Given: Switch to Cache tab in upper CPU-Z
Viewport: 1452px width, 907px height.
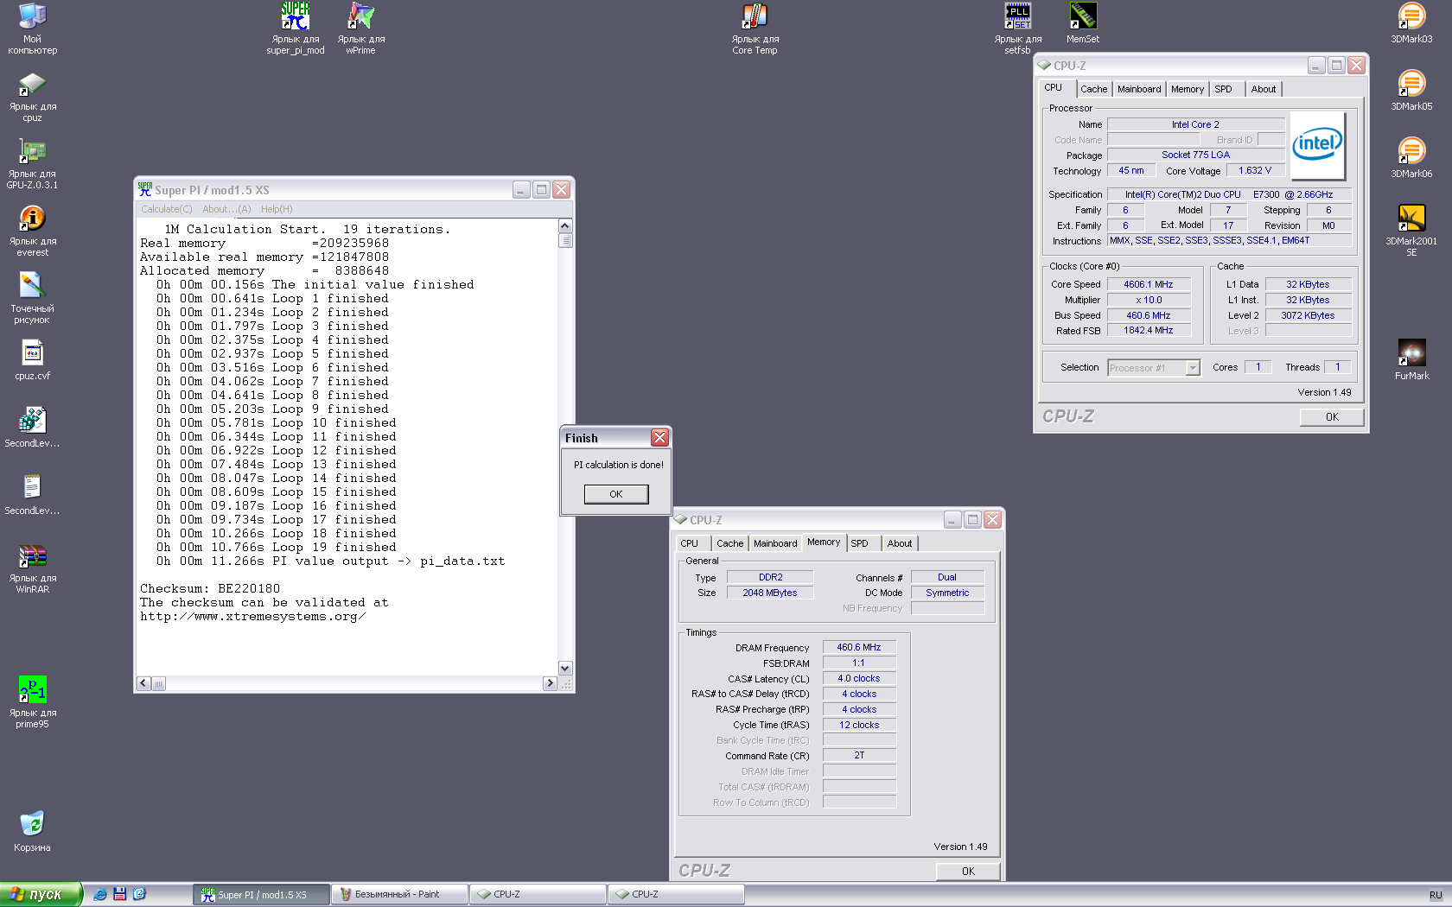Looking at the screenshot, I should tap(1093, 89).
